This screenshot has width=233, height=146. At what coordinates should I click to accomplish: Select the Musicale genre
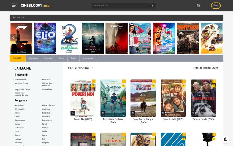[x=18, y=139]
